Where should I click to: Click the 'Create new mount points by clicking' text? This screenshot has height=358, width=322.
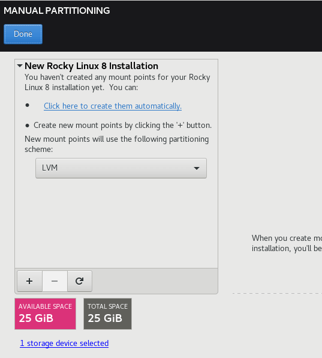(x=97, y=126)
